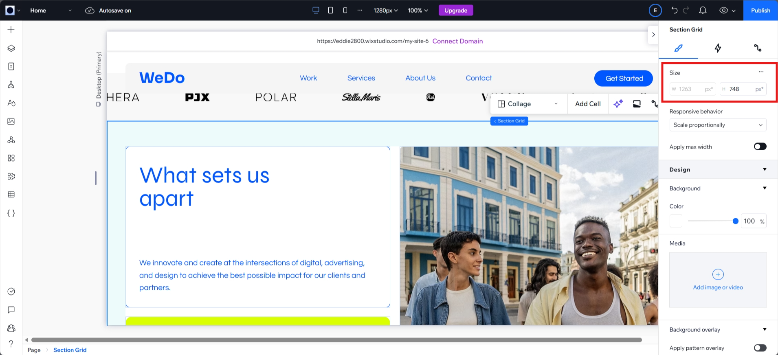Viewport: 778px width, 355px height.
Task: Click the AI sparkle tool in floating toolbar
Action: (618, 104)
